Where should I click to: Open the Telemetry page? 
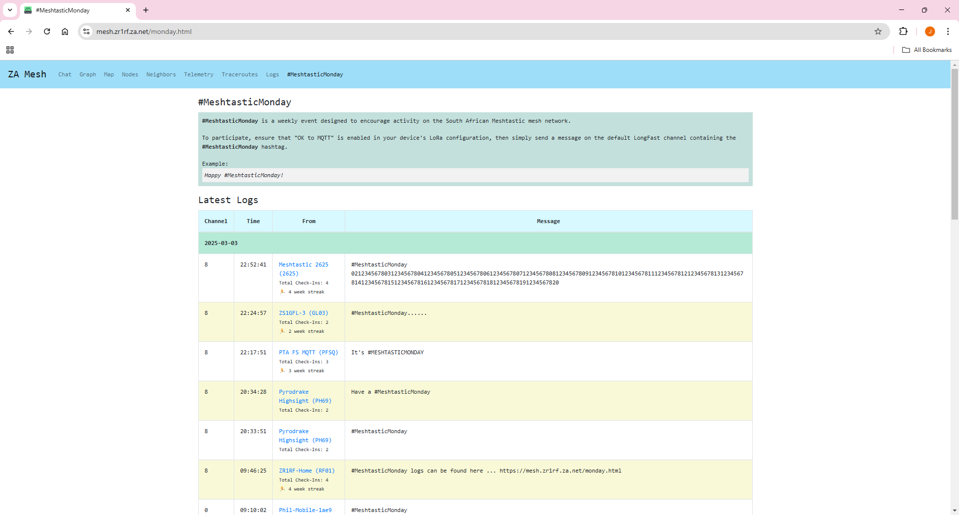[199, 74]
